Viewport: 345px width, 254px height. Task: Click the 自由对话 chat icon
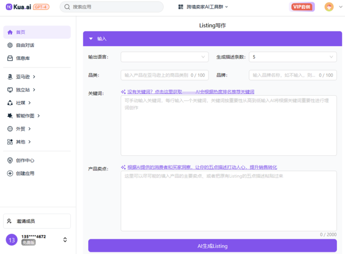pyautogui.click(x=10, y=45)
